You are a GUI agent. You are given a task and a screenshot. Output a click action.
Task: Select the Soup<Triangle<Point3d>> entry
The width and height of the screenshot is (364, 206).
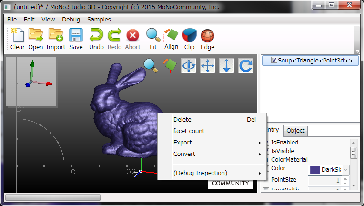pyautogui.click(x=310, y=61)
